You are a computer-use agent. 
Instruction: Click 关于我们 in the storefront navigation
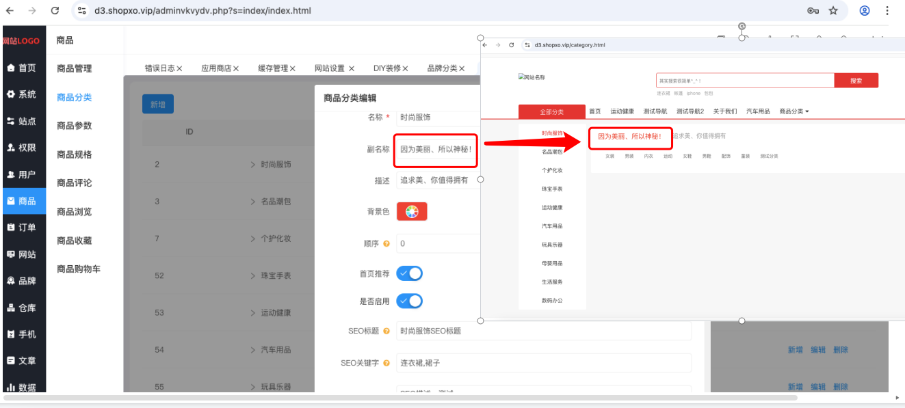[725, 111]
